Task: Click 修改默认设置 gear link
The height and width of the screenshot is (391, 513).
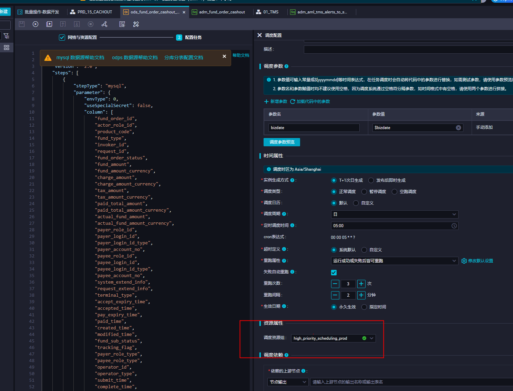Action: 478,261
